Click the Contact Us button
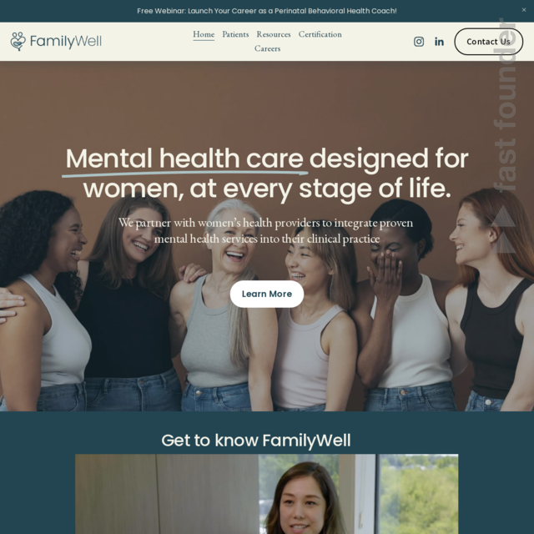The width and height of the screenshot is (534, 534). point(488,42)
